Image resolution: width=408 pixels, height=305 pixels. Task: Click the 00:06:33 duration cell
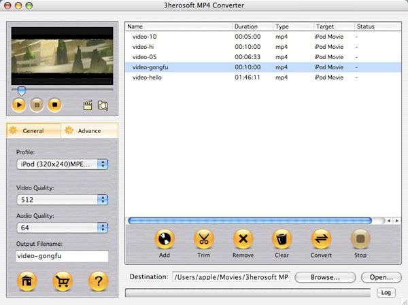tap(248, 57)
